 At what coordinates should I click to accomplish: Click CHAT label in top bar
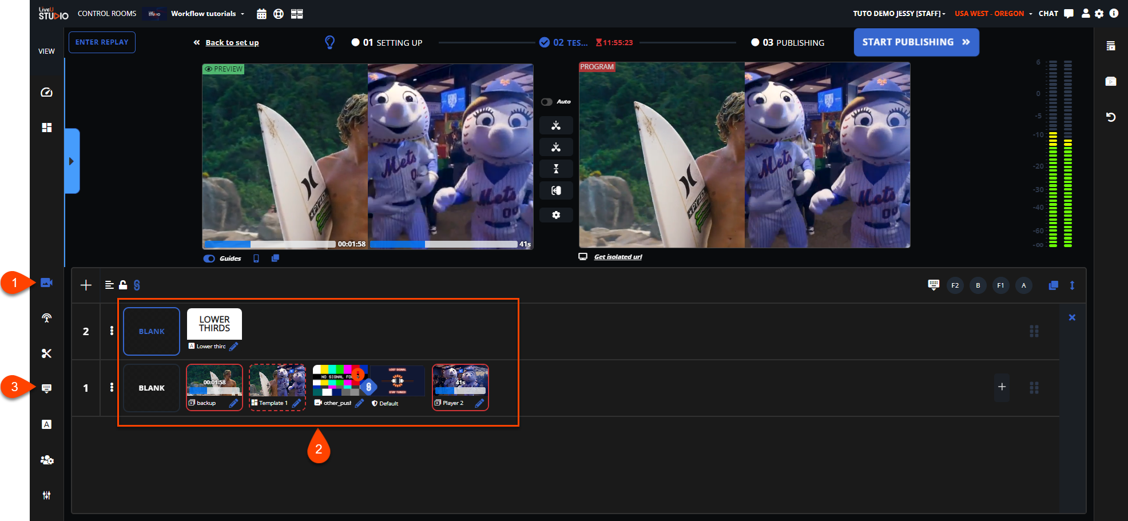tap(1048, 14)
